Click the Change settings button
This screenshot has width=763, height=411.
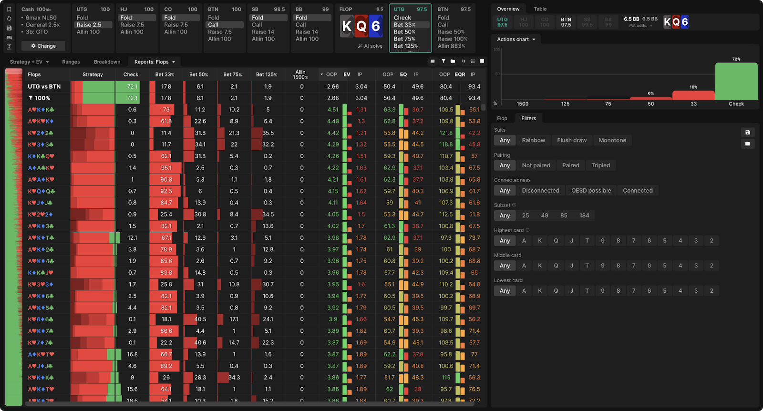pos(43,46)
